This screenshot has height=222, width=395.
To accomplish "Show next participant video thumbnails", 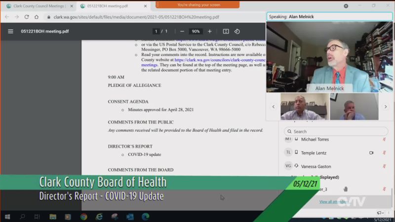I will [x=386, y=107].
